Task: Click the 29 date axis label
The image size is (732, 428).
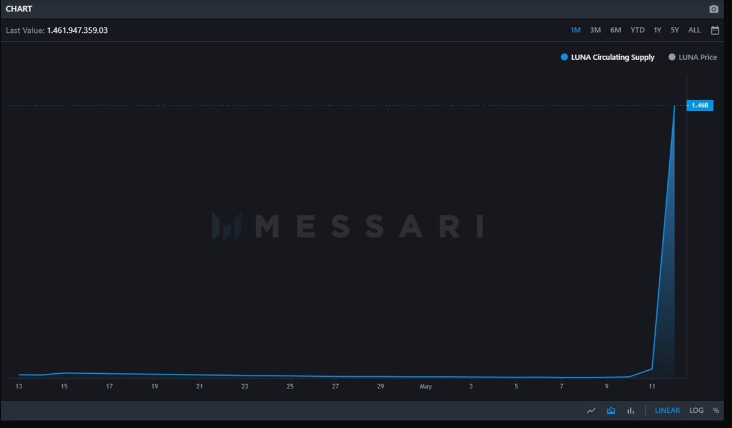Action: point(381,387)
